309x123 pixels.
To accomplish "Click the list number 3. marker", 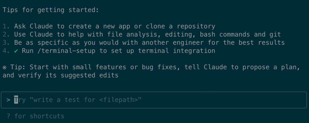I will point(6,43).
